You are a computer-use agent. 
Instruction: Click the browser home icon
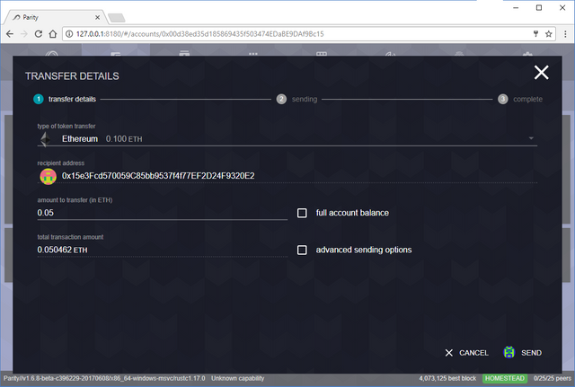pos(53,34)
